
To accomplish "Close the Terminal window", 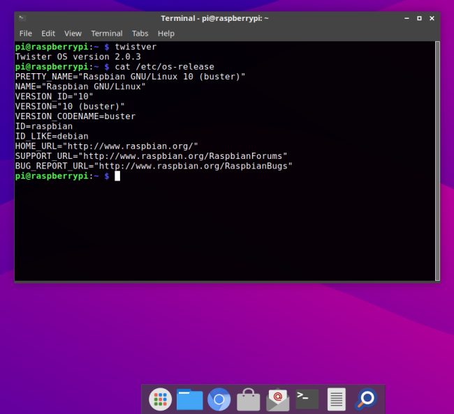I will pos(432,18).
